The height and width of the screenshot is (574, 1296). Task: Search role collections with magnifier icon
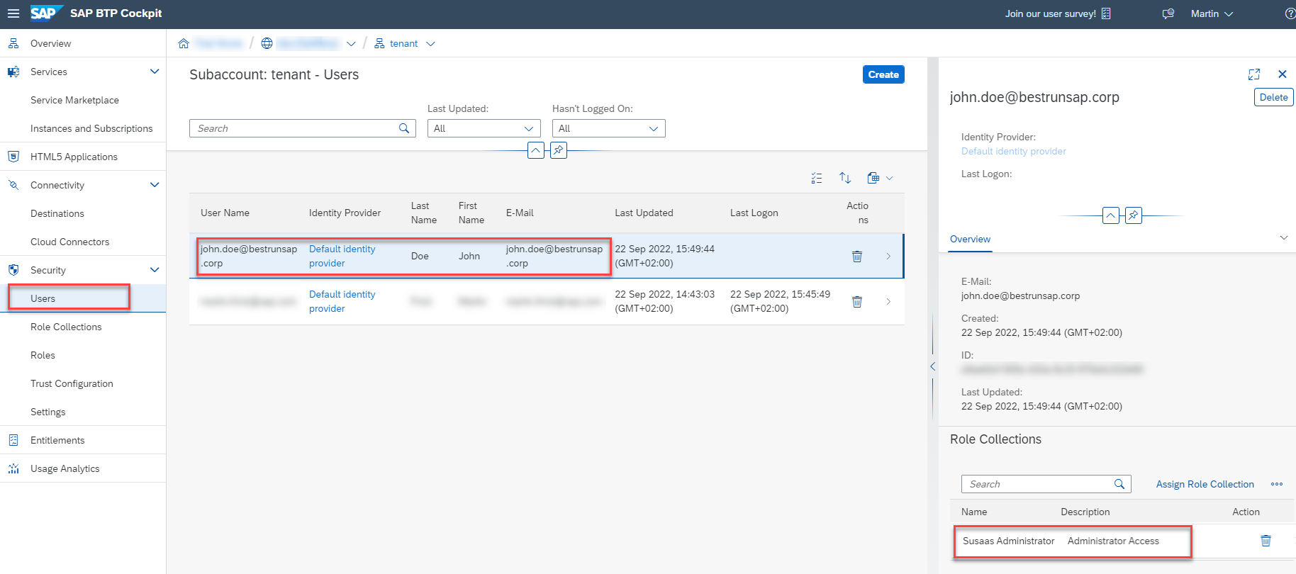(1119, 484)
